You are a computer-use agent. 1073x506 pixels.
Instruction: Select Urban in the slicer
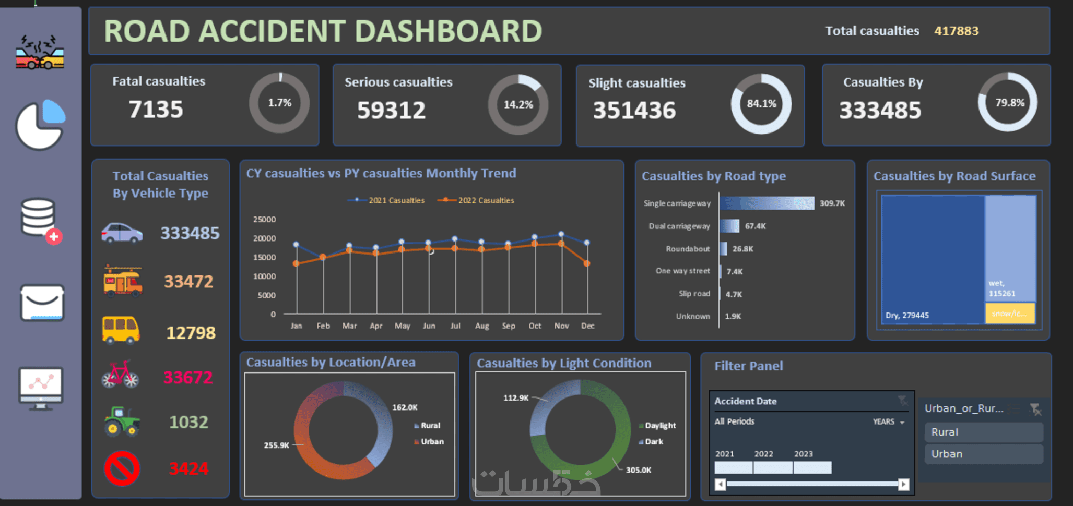coord(984,454)
